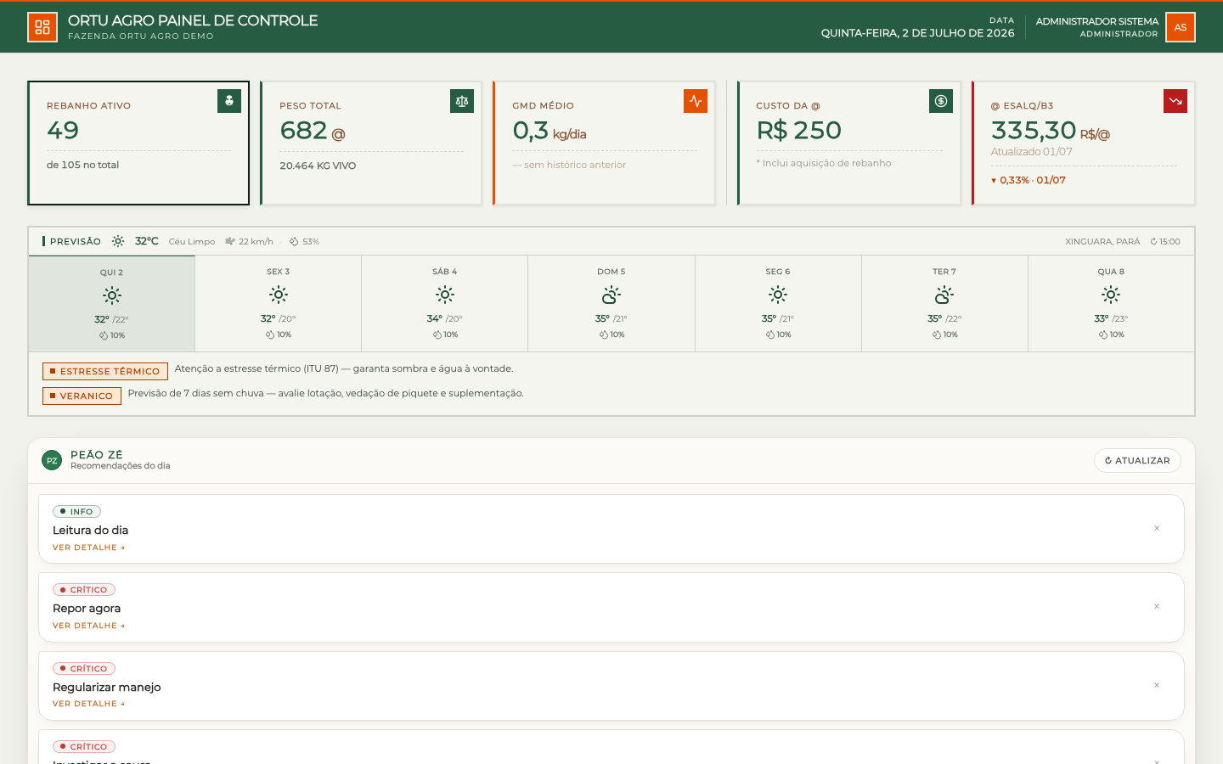Select the Rebanho Ativo card
This screenshot has height=764, width=1223.
[138, 143]
